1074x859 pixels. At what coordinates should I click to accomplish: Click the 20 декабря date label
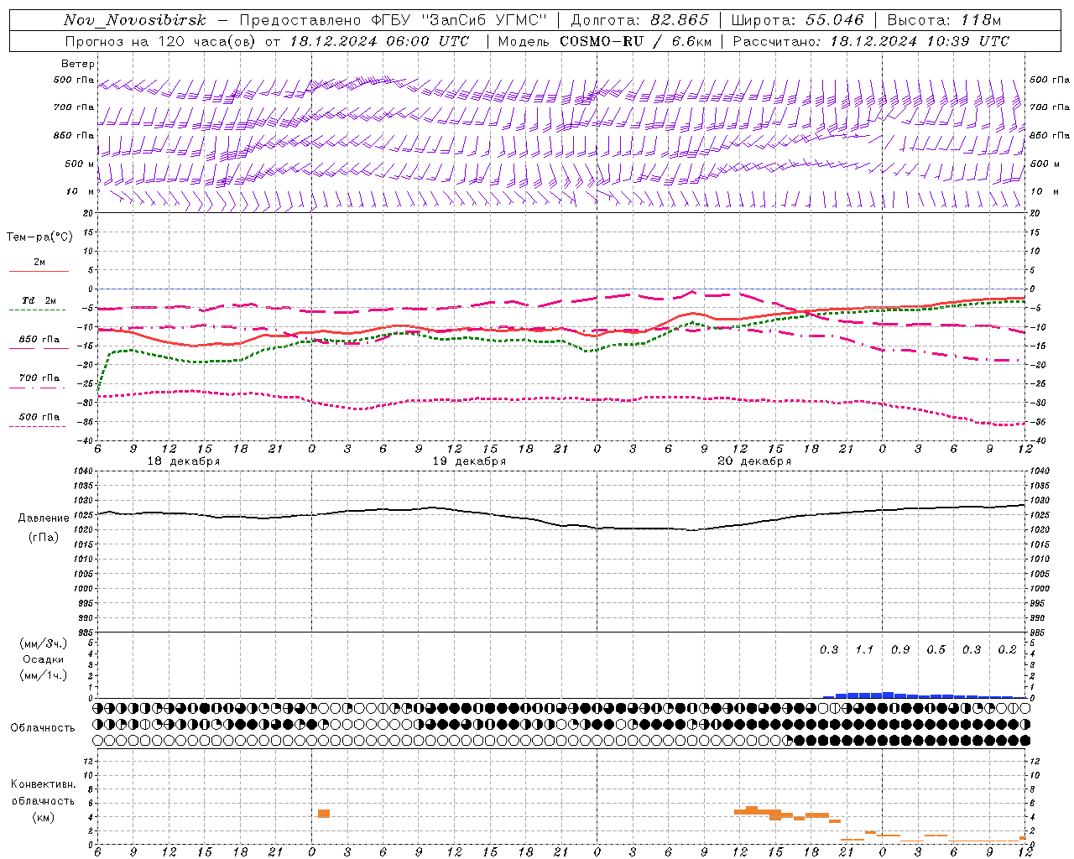point(754,461)
